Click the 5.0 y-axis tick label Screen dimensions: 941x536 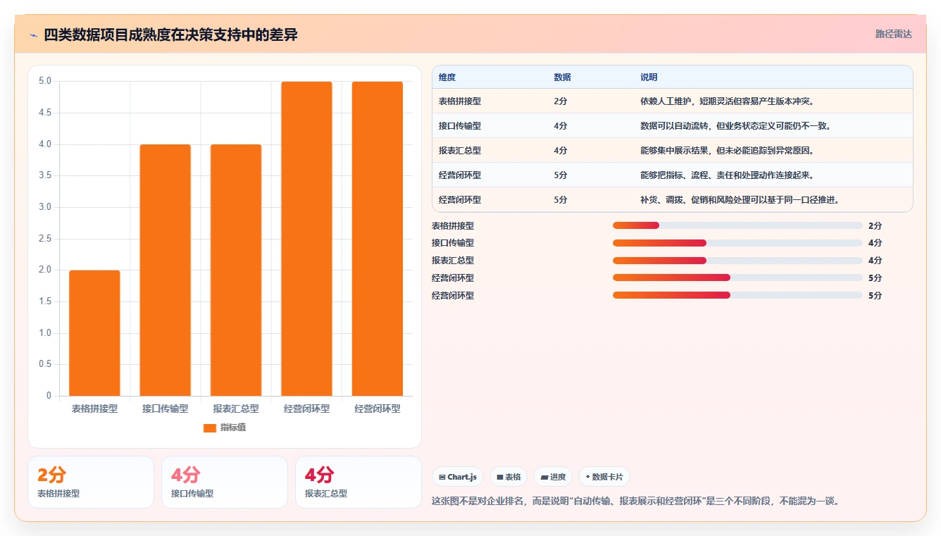pos(45,81)
